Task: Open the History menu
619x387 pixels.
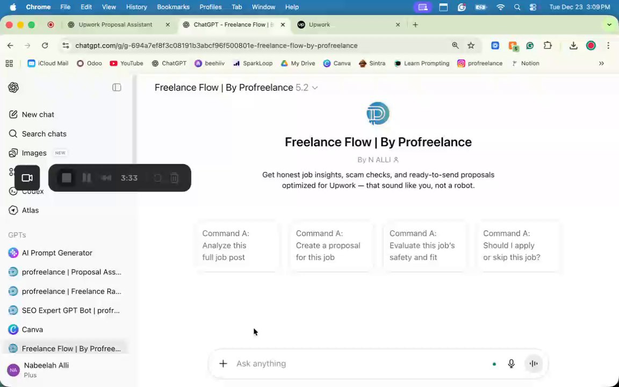Action: click(x=136, y=6)
